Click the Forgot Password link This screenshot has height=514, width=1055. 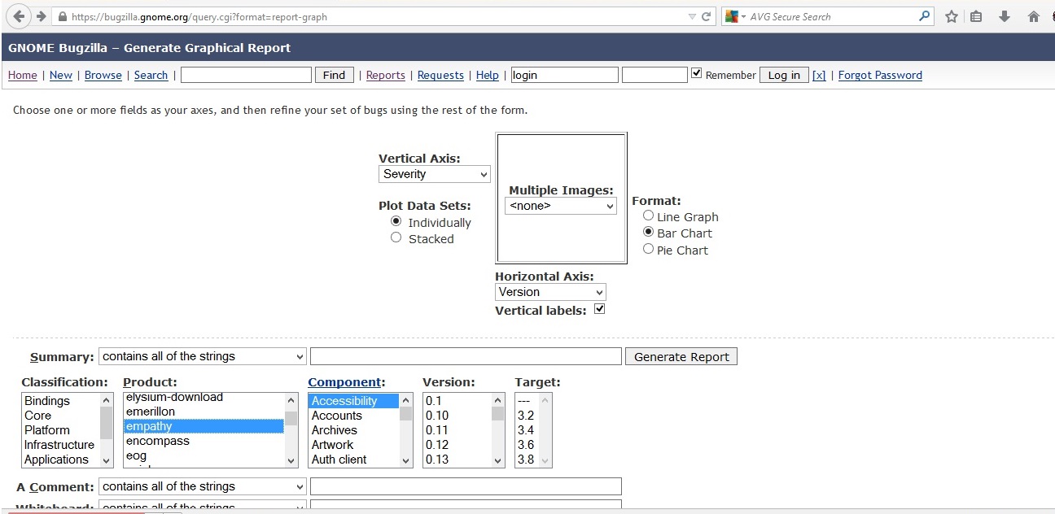tap(880, 75)
